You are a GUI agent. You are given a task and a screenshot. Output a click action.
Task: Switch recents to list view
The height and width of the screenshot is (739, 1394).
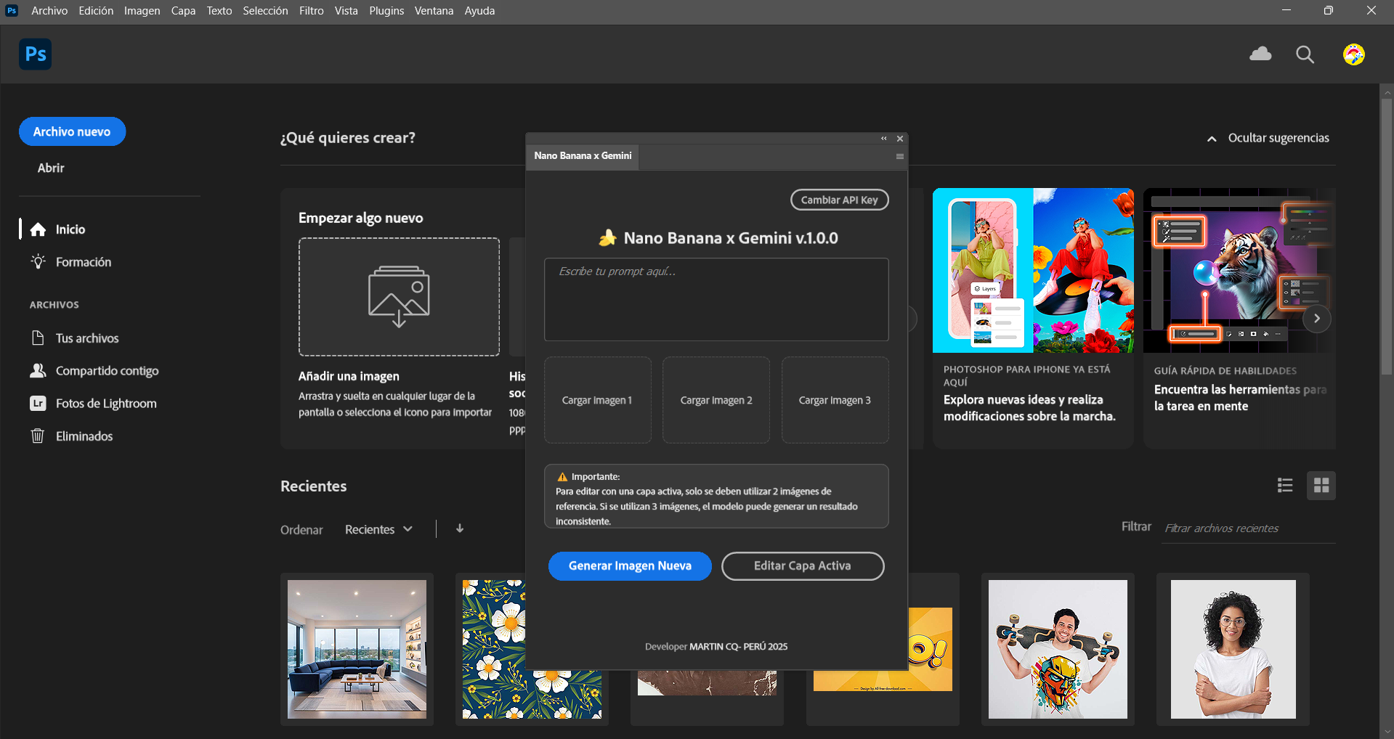click(1285, 486)
